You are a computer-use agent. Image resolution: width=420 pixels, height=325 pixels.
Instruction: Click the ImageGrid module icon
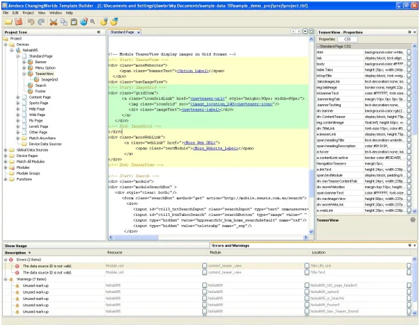37,79
